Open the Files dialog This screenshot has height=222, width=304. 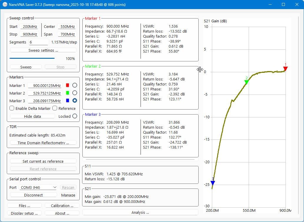pos(24,206)
